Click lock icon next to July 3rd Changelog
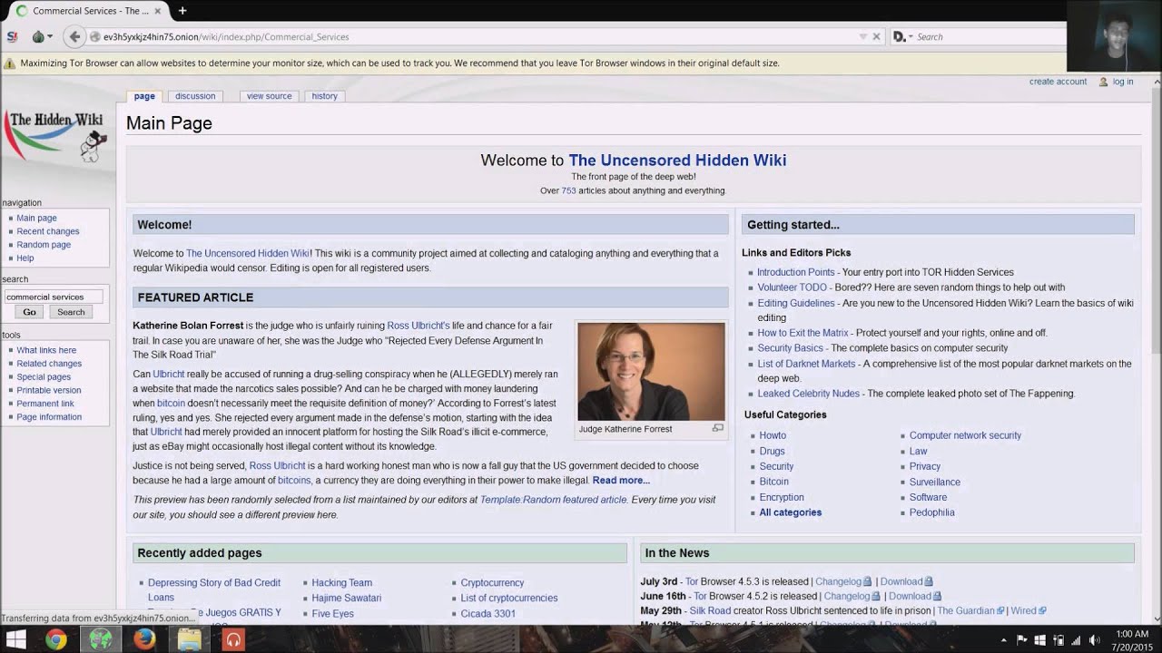This screenshot has width=1162, height=653. pos(867,582)
